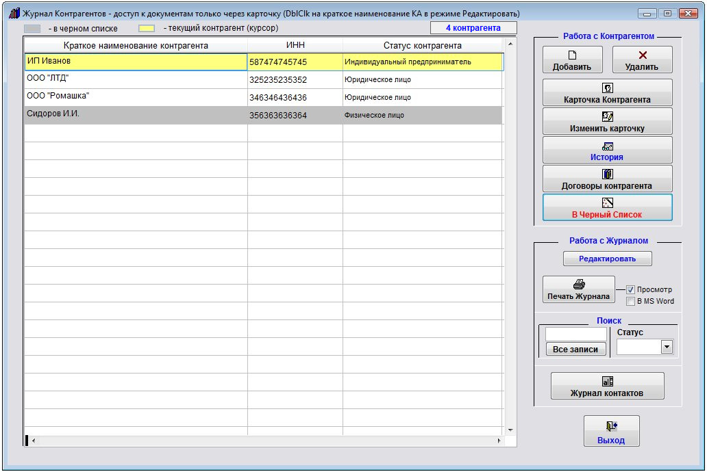Expand the Статус dropdown list
707x472 pixels.
[666, 348]
